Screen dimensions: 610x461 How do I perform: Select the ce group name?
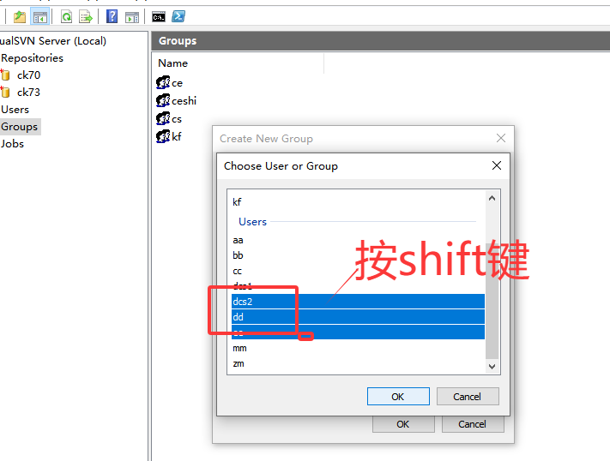177,83
